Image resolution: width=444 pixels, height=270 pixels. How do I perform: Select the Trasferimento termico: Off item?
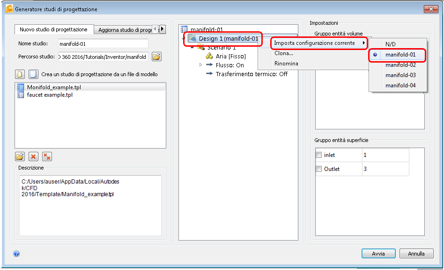pyautogui.click(x=252, y=74)
